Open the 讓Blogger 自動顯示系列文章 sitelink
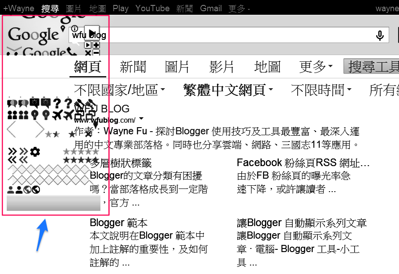Image resolution: width=399 pixels, height=274 pixels. tap(302, 223)
